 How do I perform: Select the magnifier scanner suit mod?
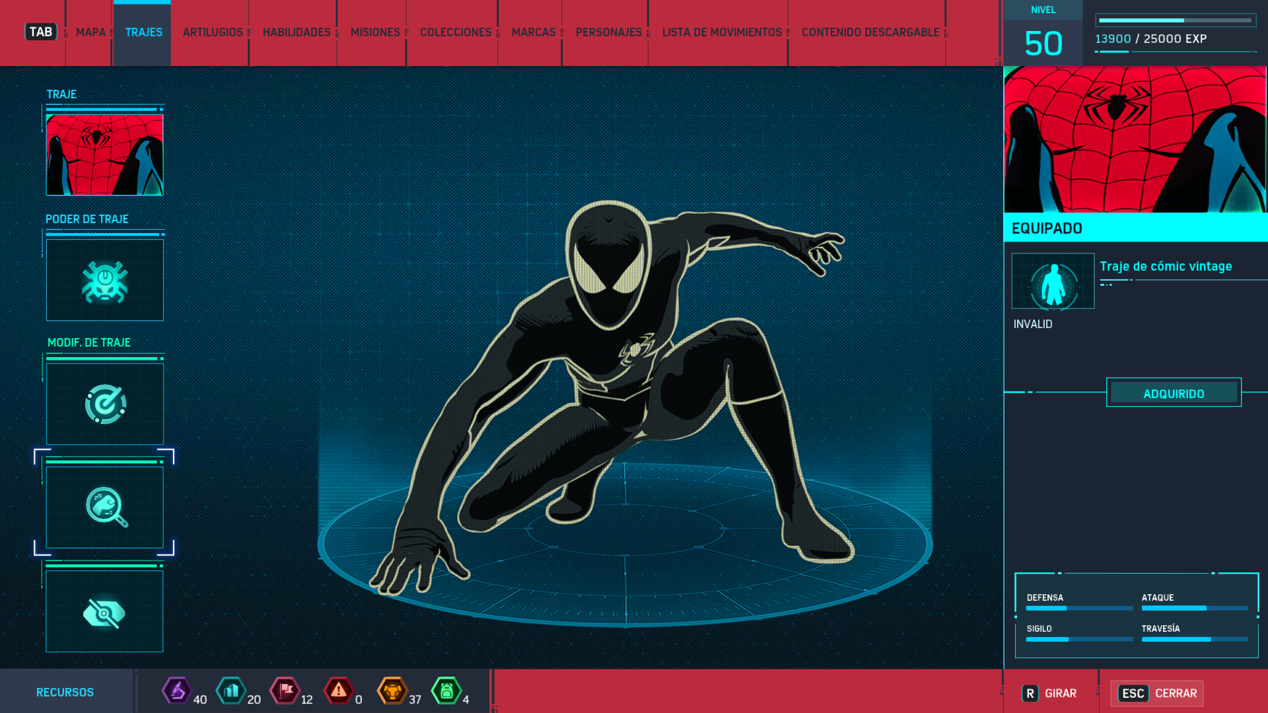coord(104,507)
